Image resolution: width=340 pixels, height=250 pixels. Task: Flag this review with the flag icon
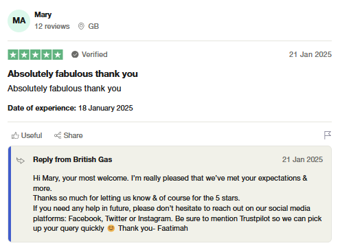(328, 135)
